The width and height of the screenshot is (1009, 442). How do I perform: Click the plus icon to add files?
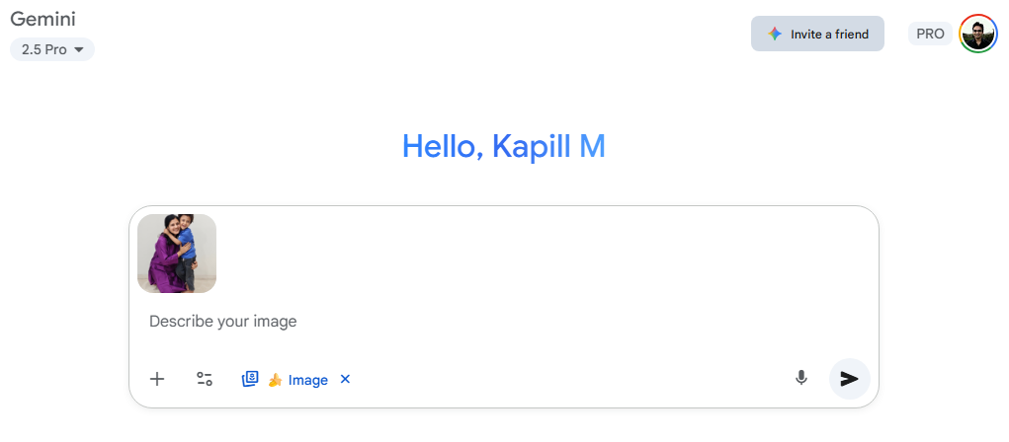click(x=157, y=379)
